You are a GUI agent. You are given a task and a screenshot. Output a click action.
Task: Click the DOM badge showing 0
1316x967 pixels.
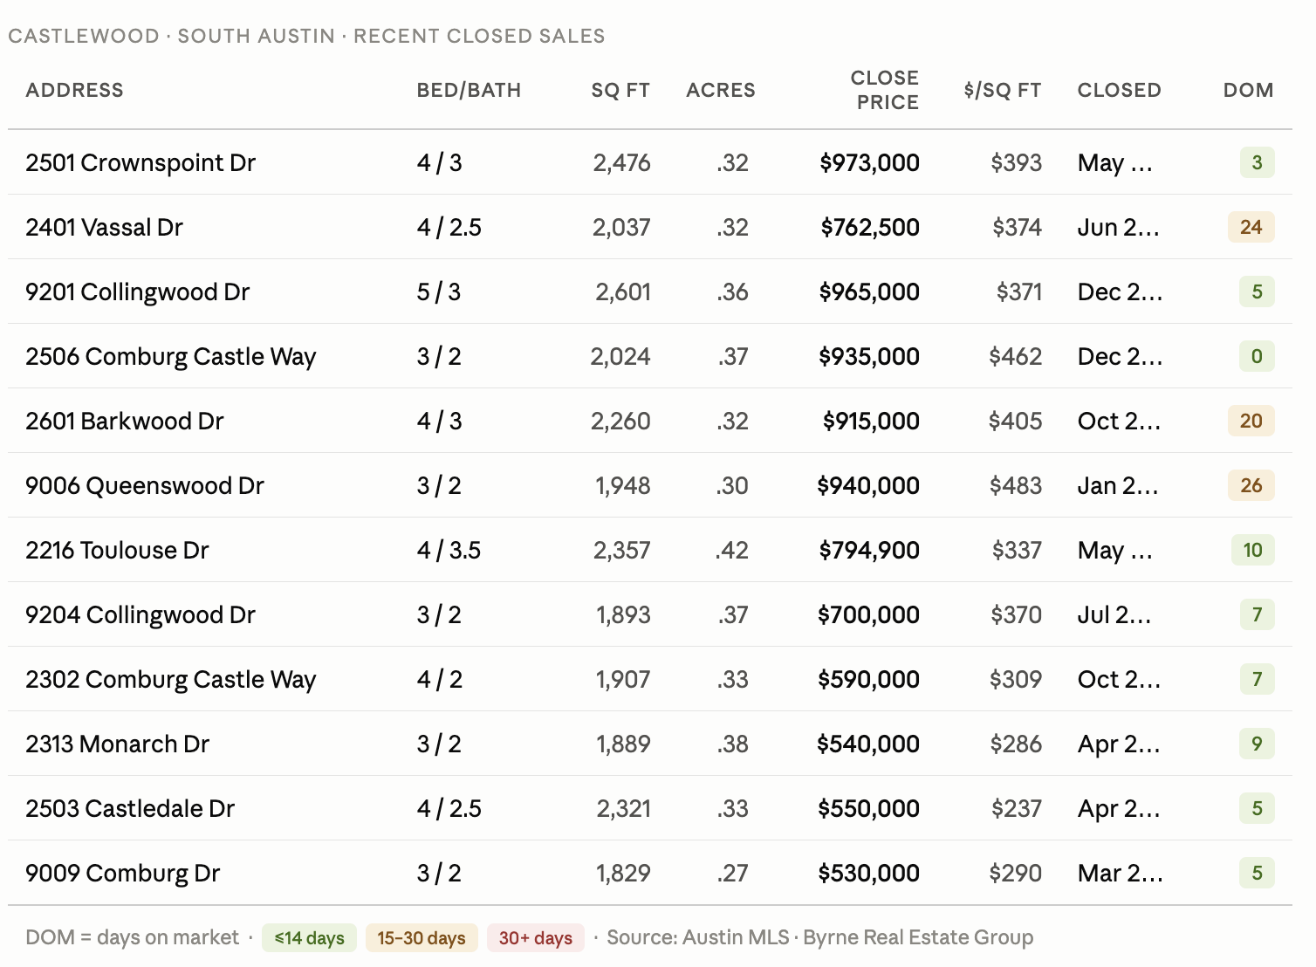(x=1257, y=356)
